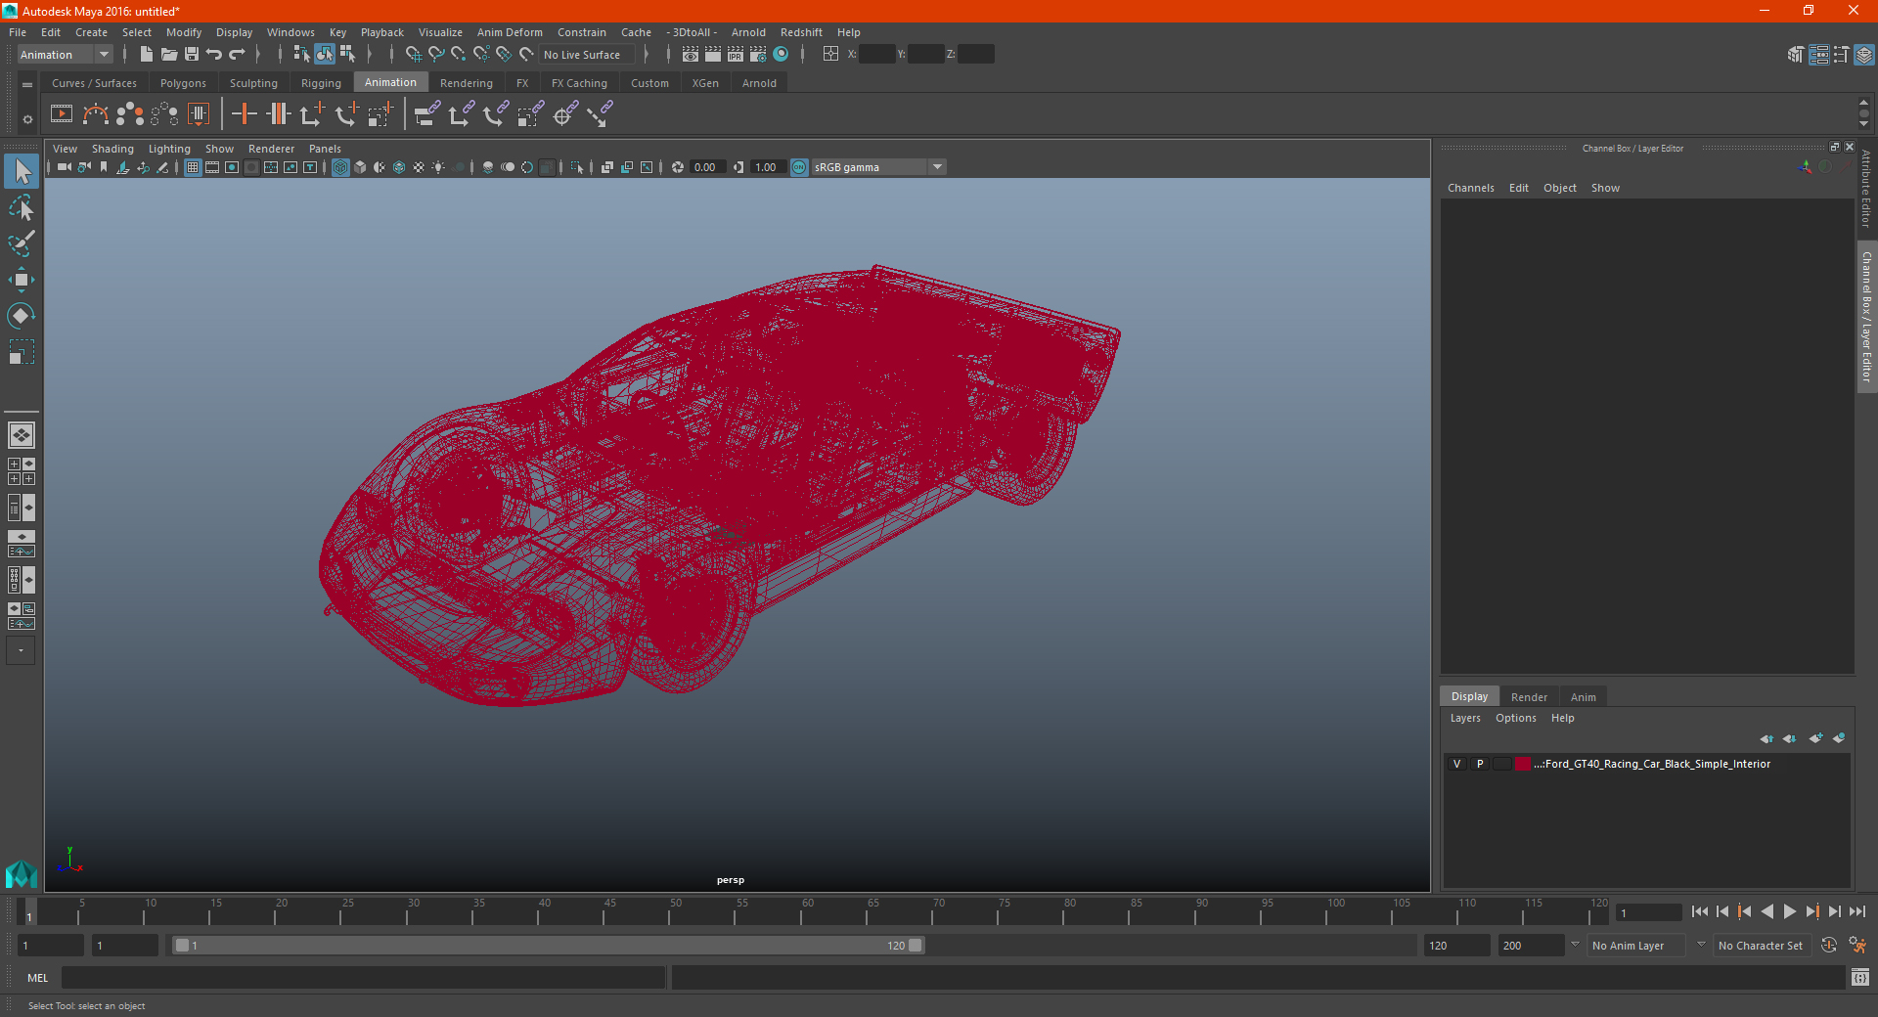Choose the Paint selection tool
Image resolution: width=1878 pixels, height=1017 pixels.
point(22,243)
